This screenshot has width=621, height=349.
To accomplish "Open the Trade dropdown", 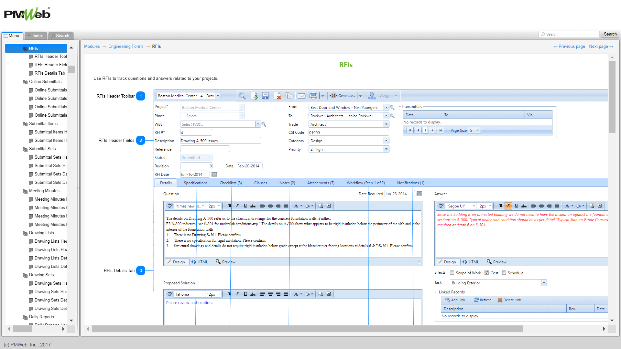I will pyautogui.click(x=386, y=124).
